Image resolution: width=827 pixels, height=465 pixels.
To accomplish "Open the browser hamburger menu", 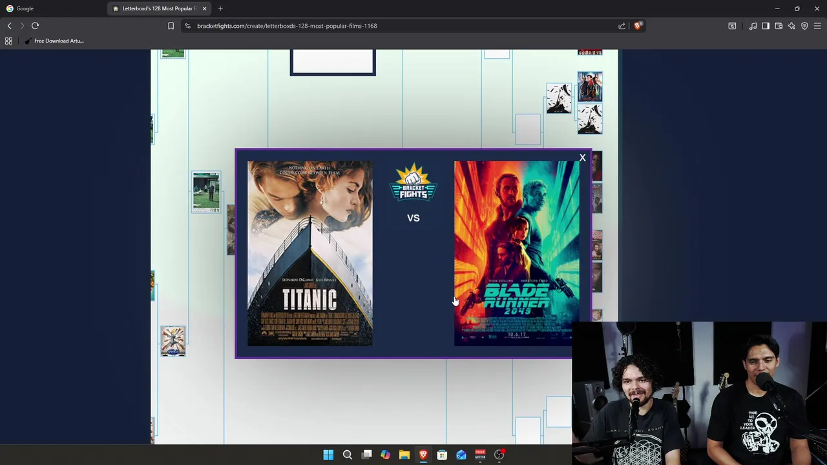I will 817,26.
